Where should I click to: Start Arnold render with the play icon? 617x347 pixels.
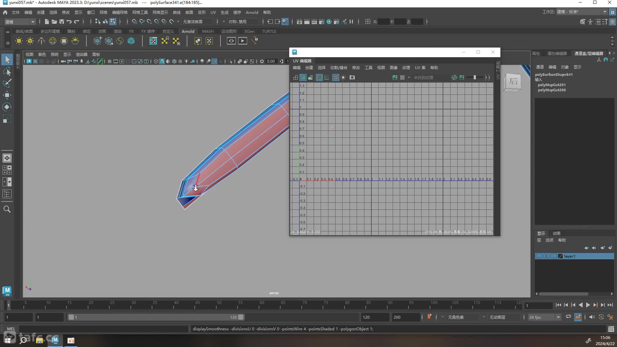point(242,41)
